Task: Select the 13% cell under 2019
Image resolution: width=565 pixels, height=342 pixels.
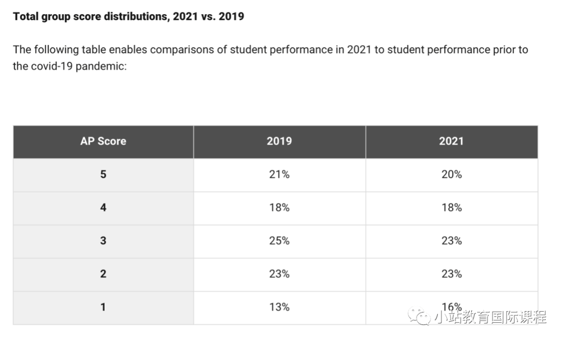Action: [x=279, y=307]
